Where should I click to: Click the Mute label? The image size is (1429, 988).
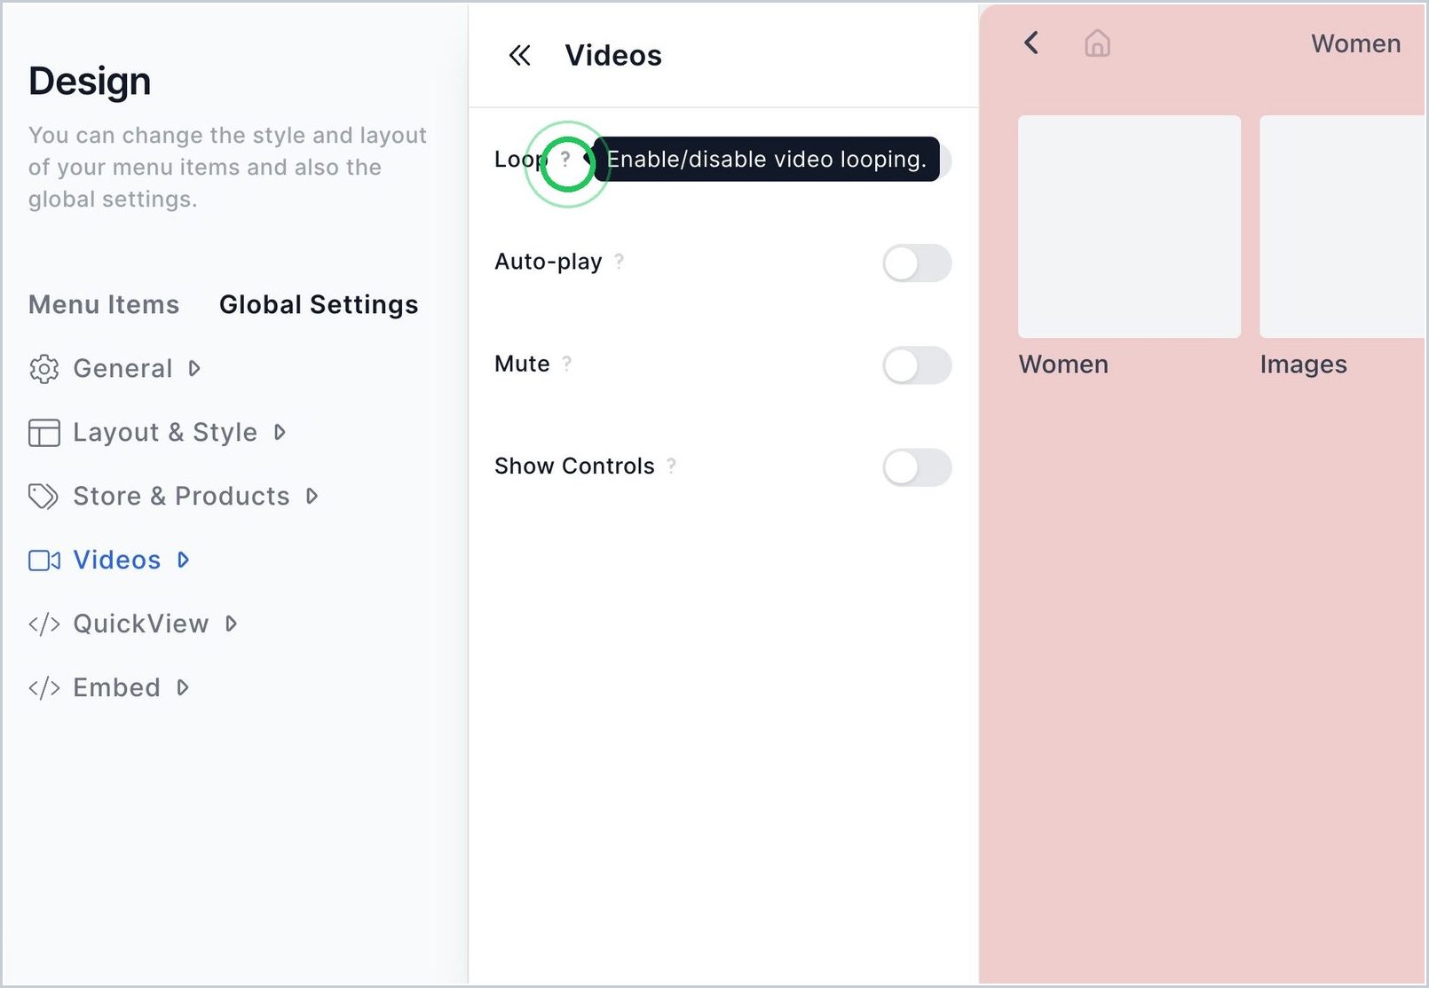coord(522,364)
